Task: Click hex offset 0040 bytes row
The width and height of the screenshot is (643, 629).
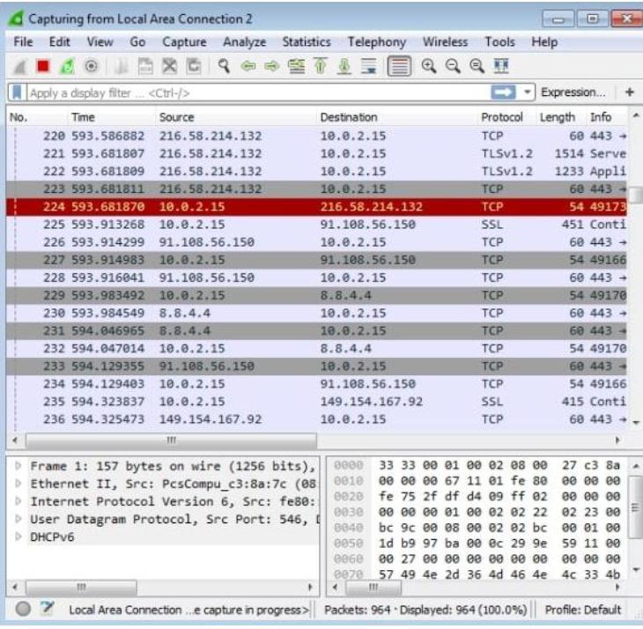Action: pos(477,528)
